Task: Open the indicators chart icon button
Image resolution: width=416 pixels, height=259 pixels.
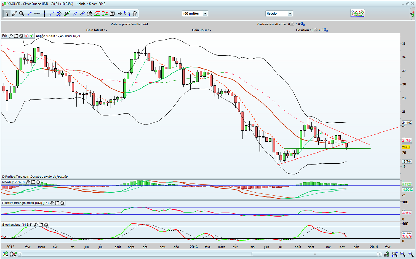Action: [357, 13]
